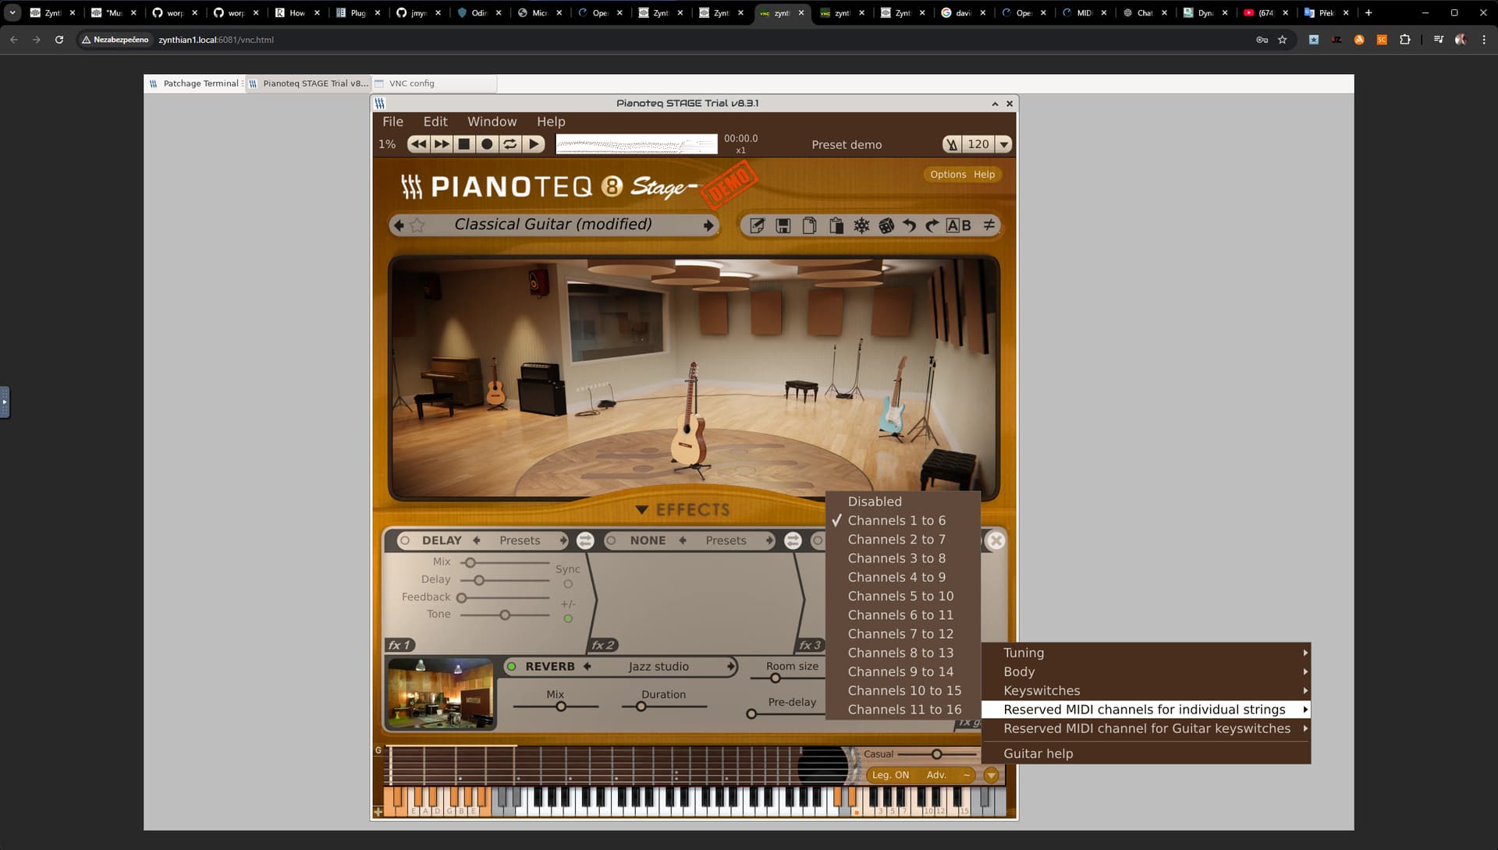Open the Classical Guitar (modified) preset selector
This screenshot has width=1498, height=850.
[553, 225]
